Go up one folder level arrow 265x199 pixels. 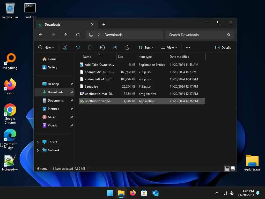pyautogui.click(x=65, y=35)
